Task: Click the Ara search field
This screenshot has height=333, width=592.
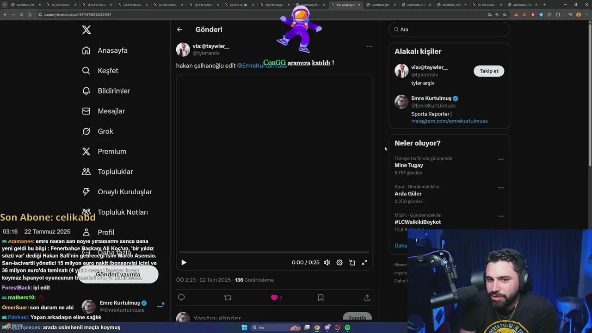Action: tap(449, 29)
